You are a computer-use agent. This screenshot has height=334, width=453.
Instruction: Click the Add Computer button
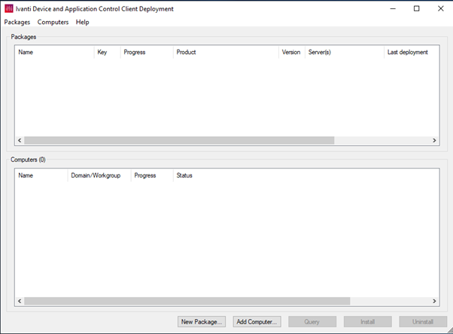pyautogui.click(x=257, y=322)
